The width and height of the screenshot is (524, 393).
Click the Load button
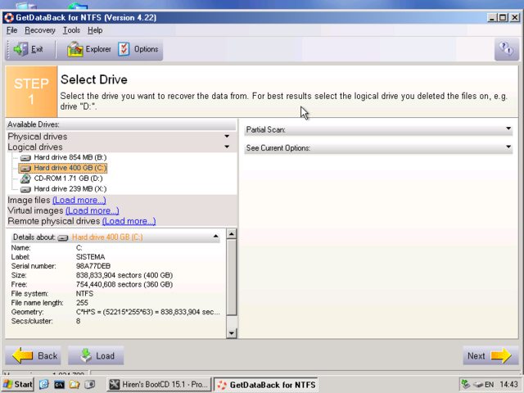pyautogui.click(x=97, y=355)
